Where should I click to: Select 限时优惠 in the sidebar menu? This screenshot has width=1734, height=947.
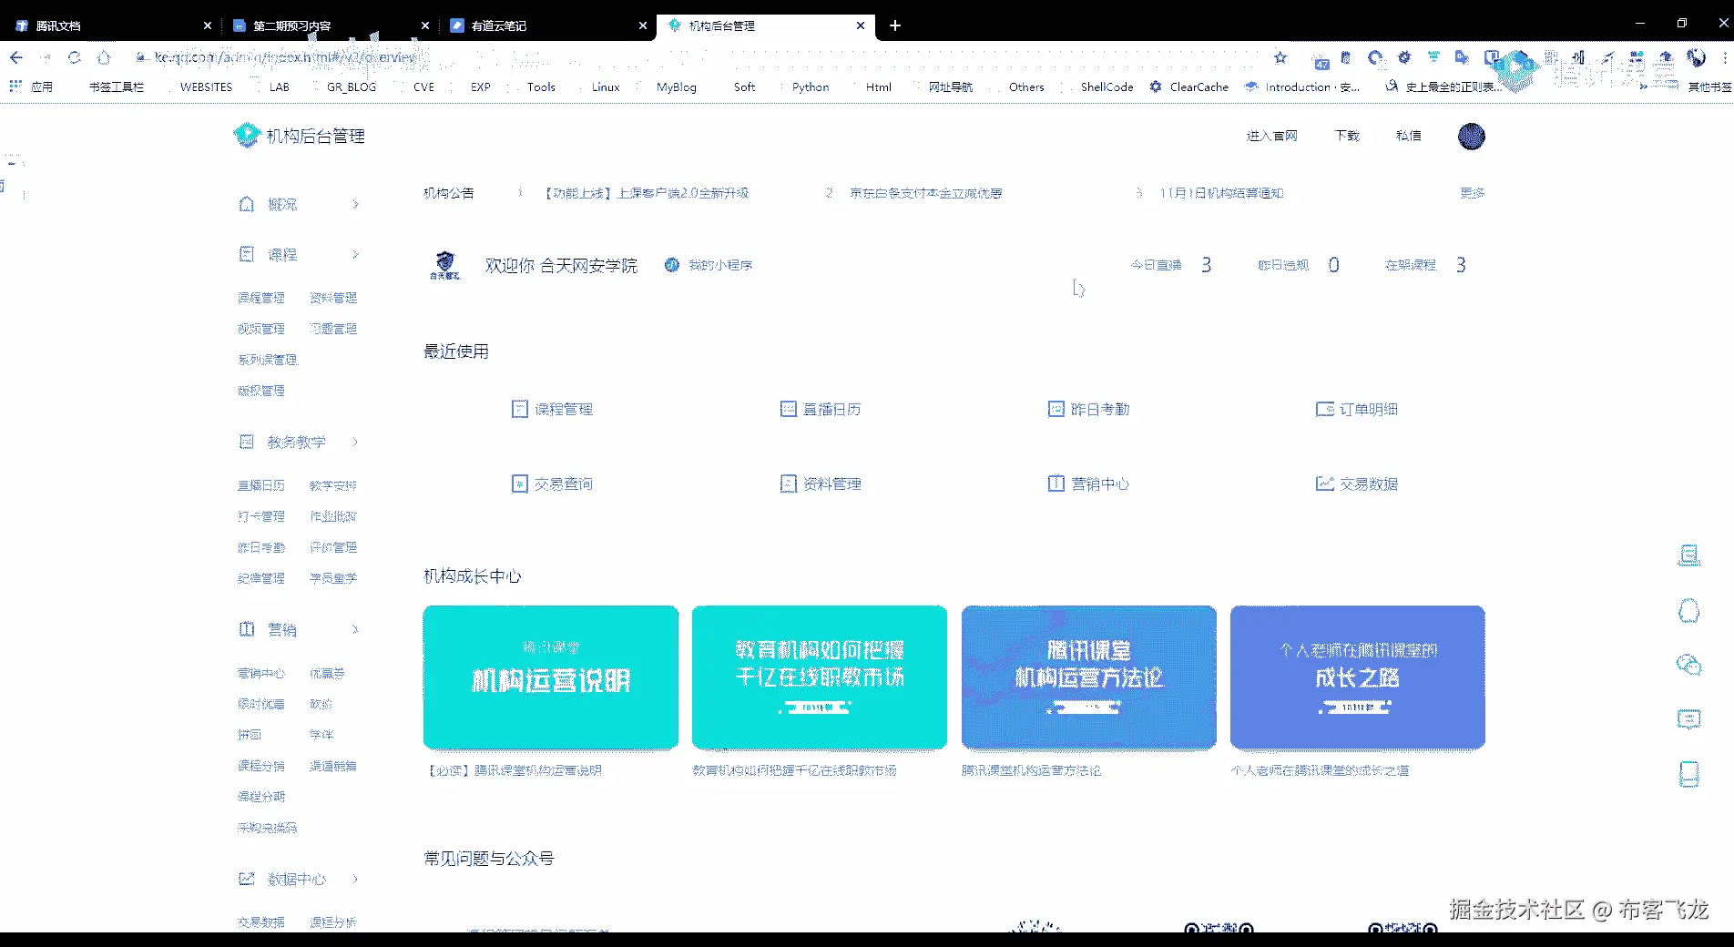(261, 704)
